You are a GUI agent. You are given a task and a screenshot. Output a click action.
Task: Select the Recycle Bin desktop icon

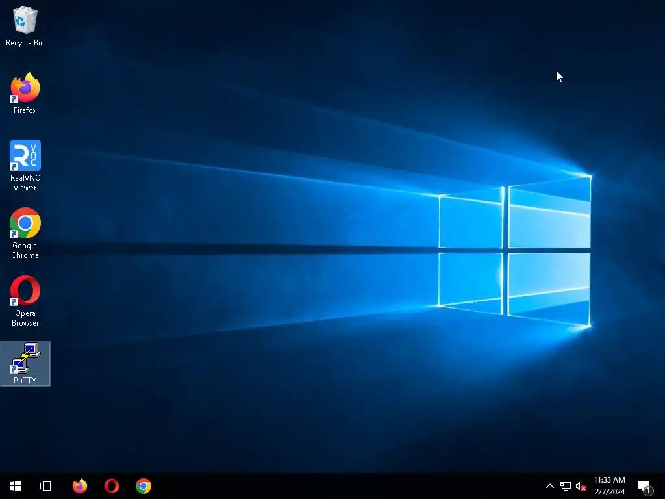[25, 26]
